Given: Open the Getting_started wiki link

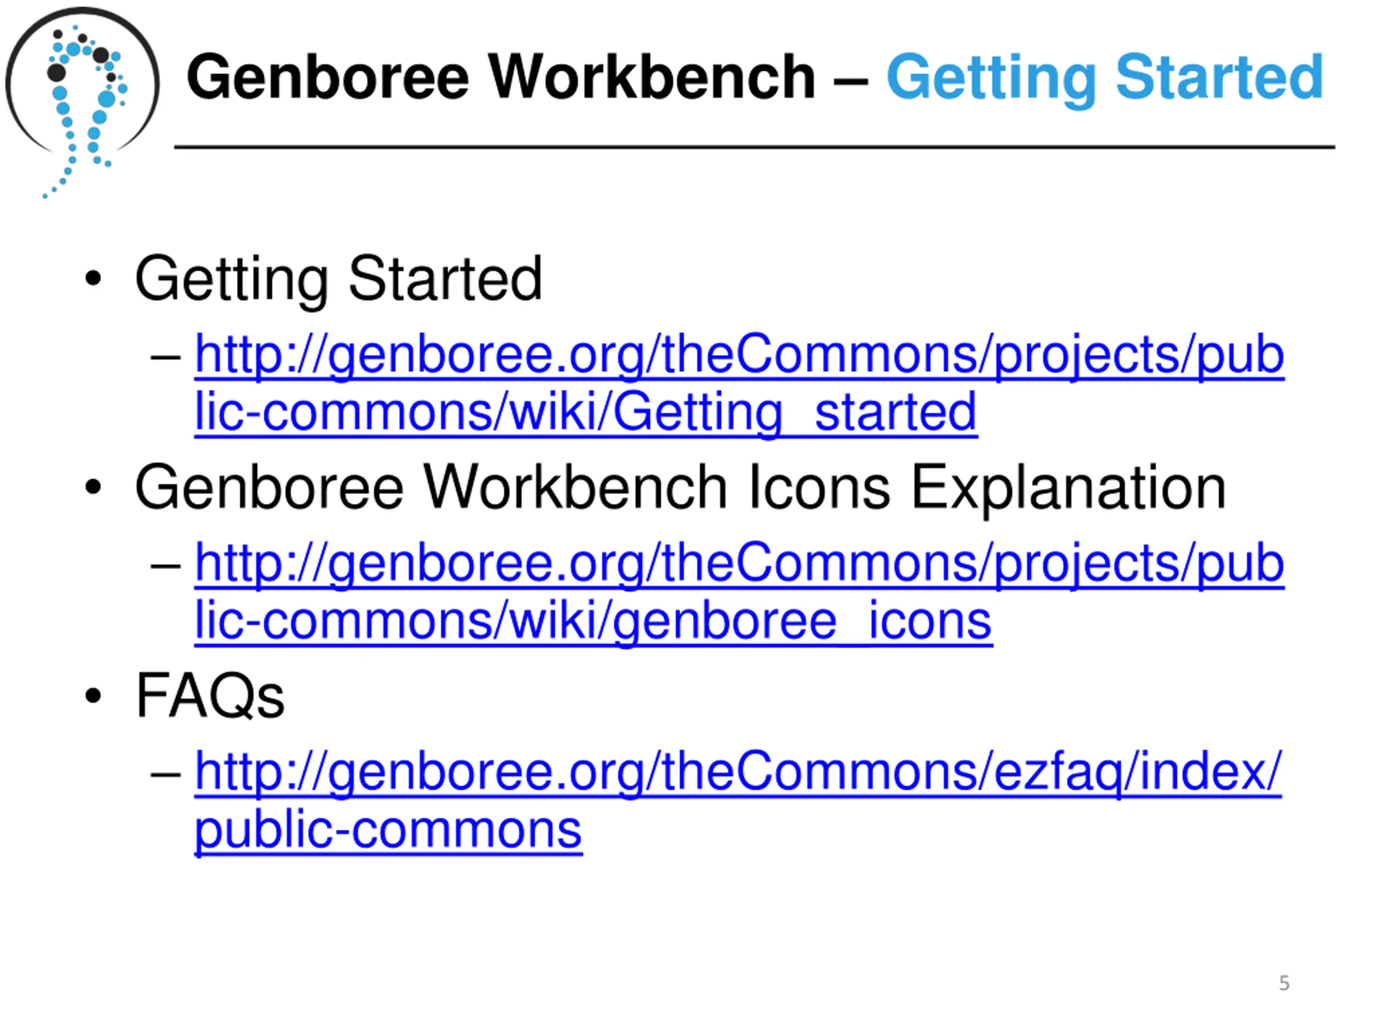Looking at the screenshot, I should coord(739,383).
